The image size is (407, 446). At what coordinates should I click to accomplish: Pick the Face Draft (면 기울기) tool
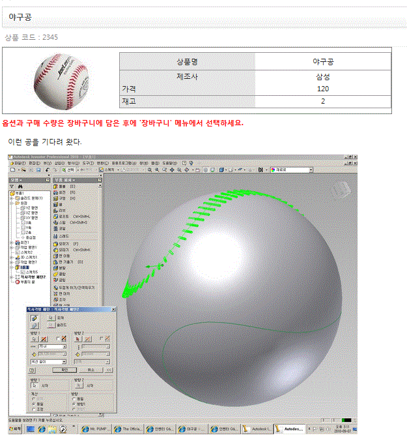tap(68, 261)
